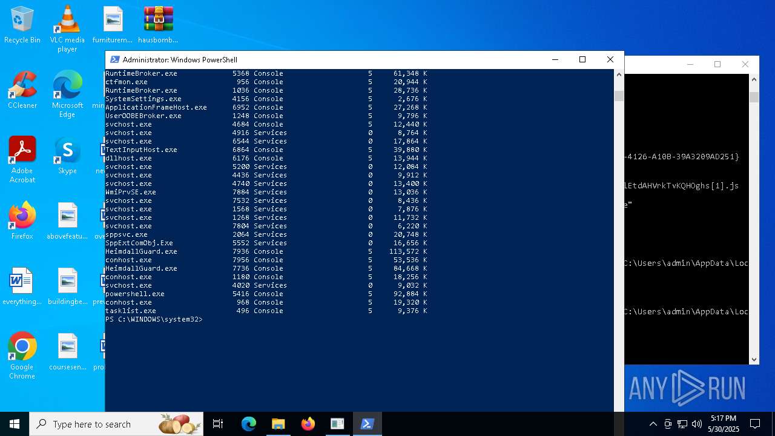Click the ApplicationFrameHost.exe row

click(x=266, y=107)
